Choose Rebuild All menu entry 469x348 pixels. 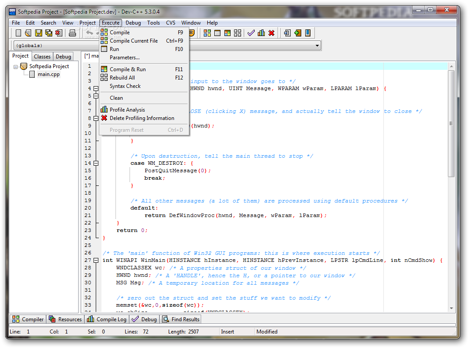(144, 77)
